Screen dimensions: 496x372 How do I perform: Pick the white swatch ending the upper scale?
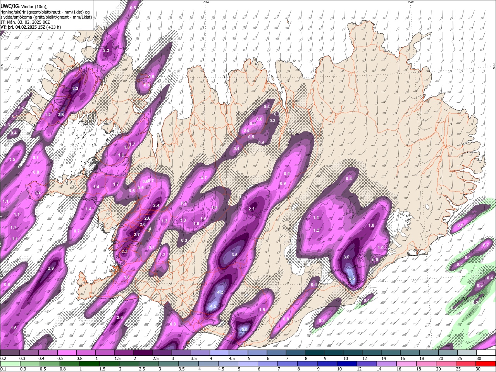click(486, 353)
